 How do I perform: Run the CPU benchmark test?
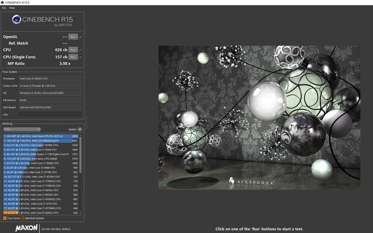tap(73, 50)
